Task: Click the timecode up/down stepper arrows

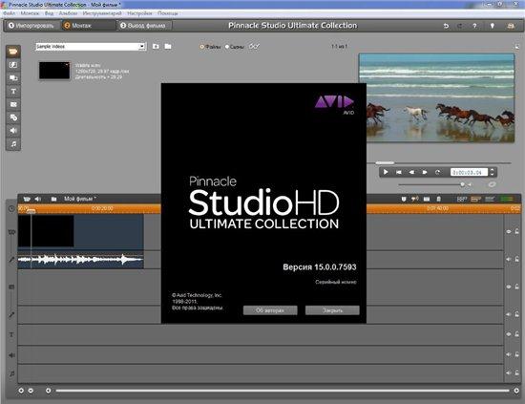Action: point(492,172)
